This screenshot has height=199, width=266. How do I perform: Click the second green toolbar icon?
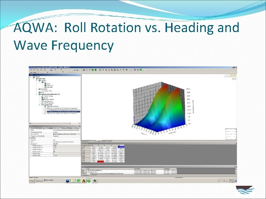click(x=96, y=70)
